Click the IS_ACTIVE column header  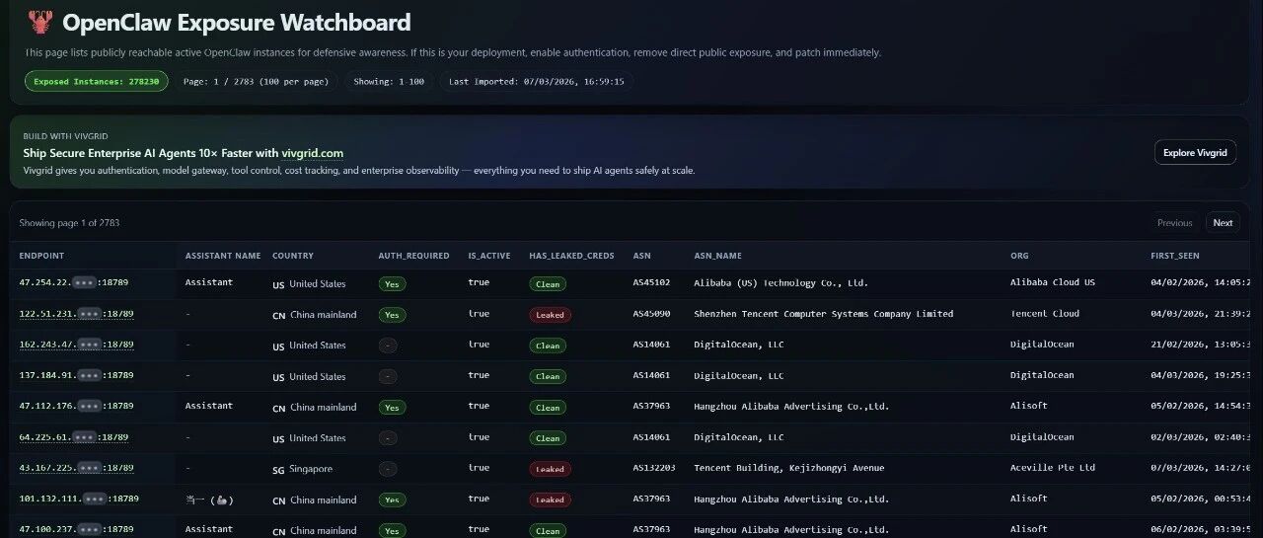pyautogui.click(x=489, y=256)
